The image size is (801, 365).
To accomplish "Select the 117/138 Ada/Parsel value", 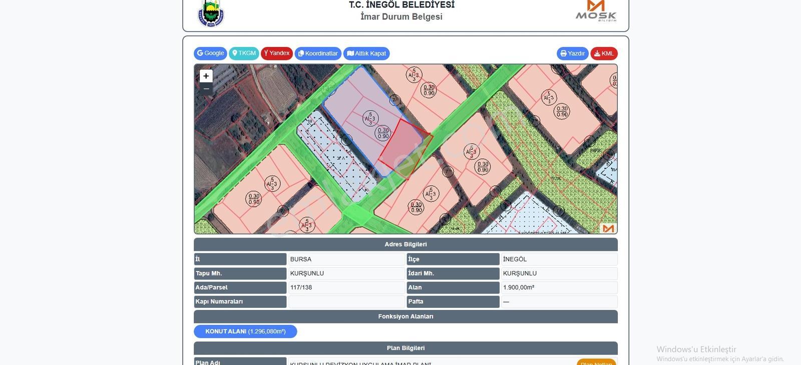I will coord(346,287).
